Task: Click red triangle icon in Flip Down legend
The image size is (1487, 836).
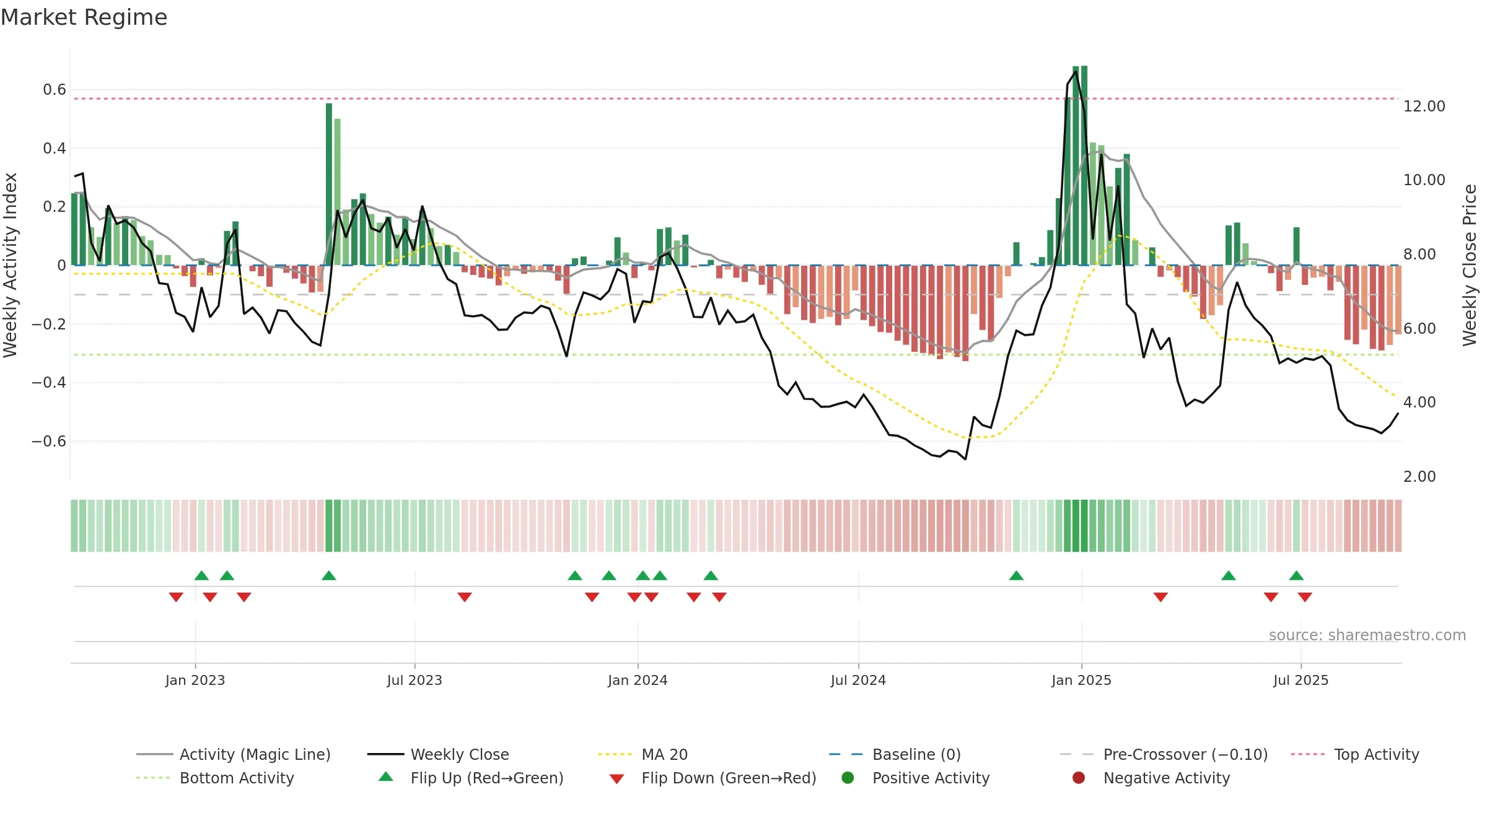Action: click(616, 779)
